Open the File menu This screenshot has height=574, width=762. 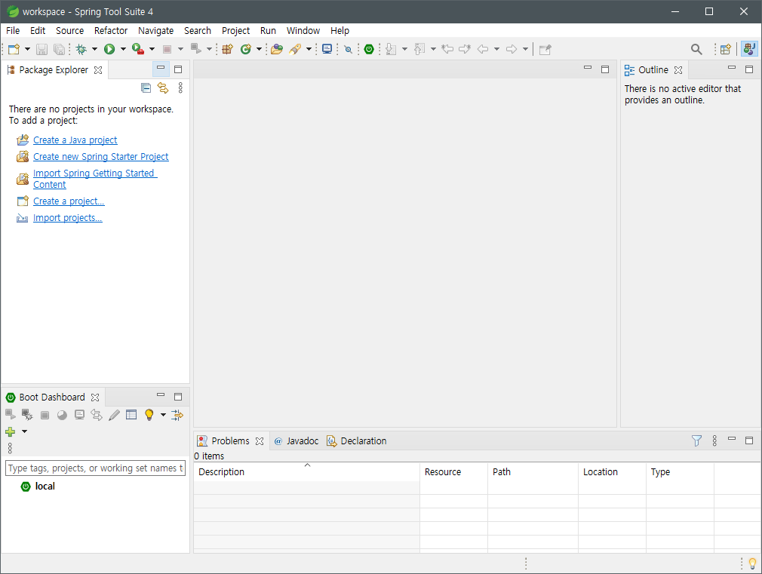(13, 31)
